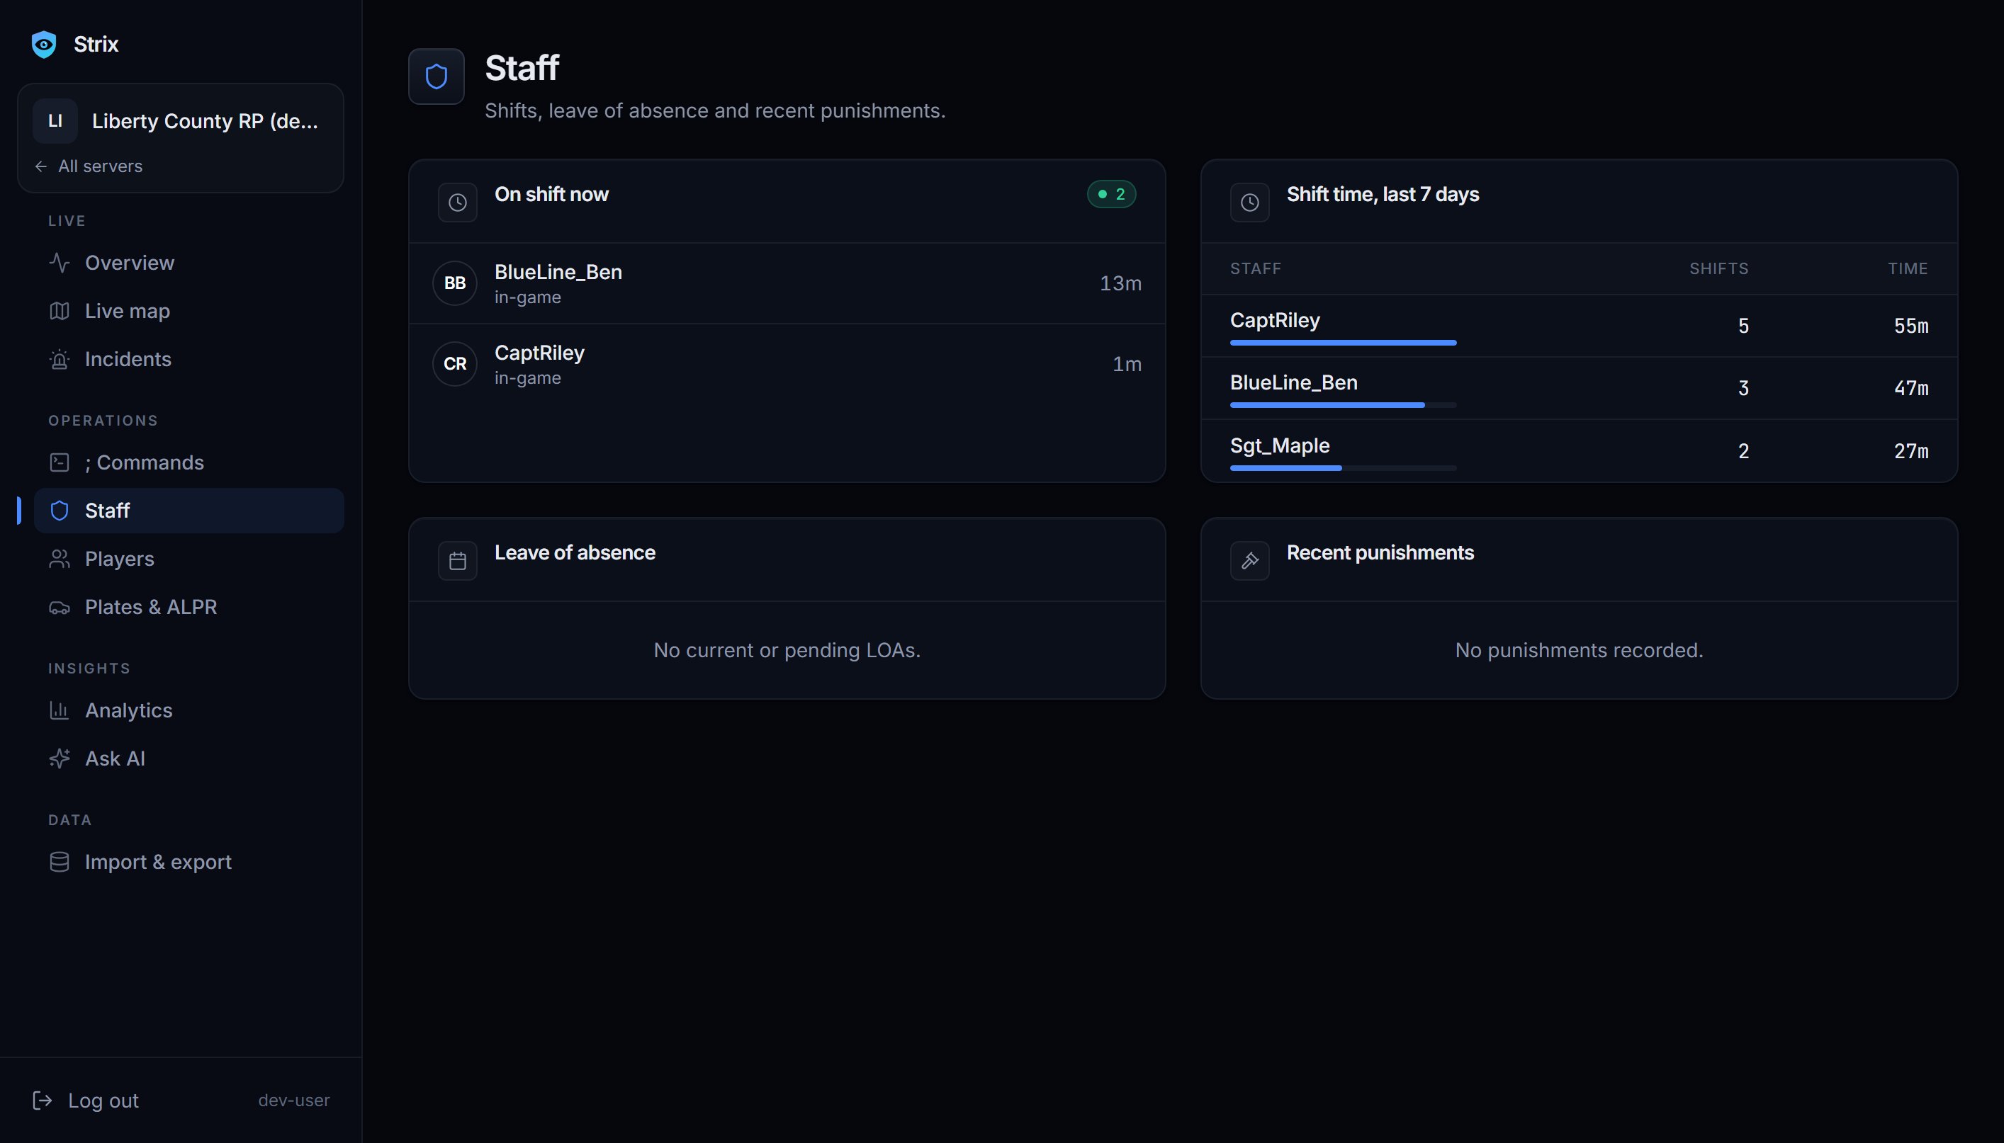This screenshot has height=1143, width=2004.
Task: Select the Players menu item
Action: point(188,559)
